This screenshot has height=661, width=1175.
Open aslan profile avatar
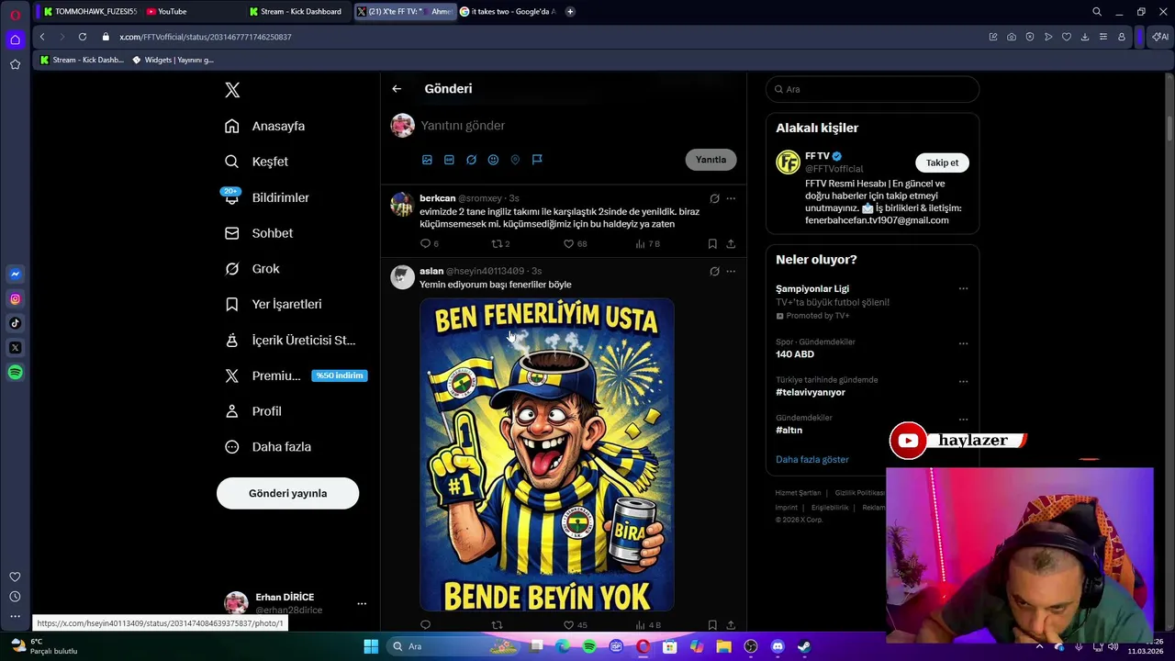pos(402,277)
